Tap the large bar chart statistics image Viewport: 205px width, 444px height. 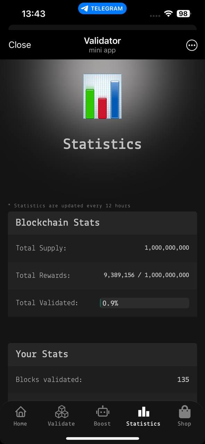click(x=102, y=96)
